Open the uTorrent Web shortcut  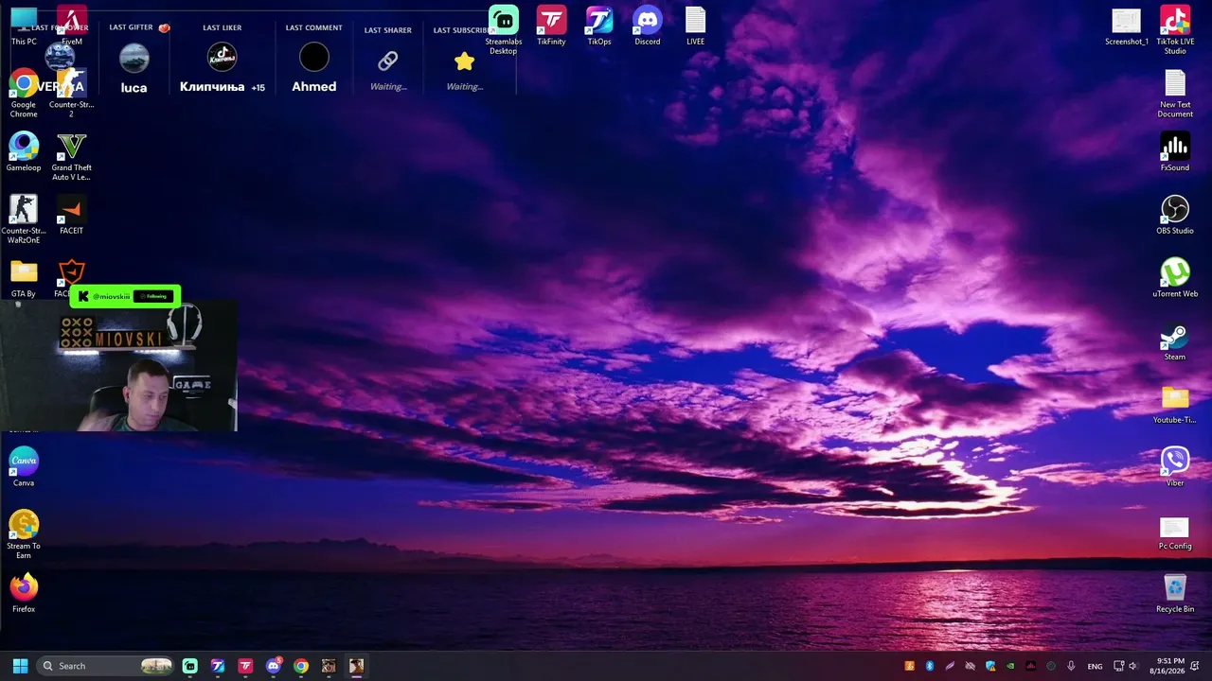click(1175, 278)
